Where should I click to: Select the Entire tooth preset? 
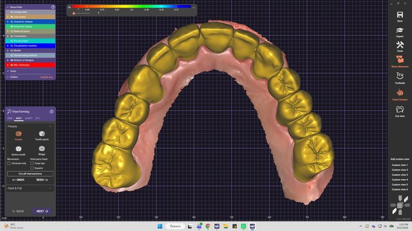pyautogui.click(x=19, y=151)
